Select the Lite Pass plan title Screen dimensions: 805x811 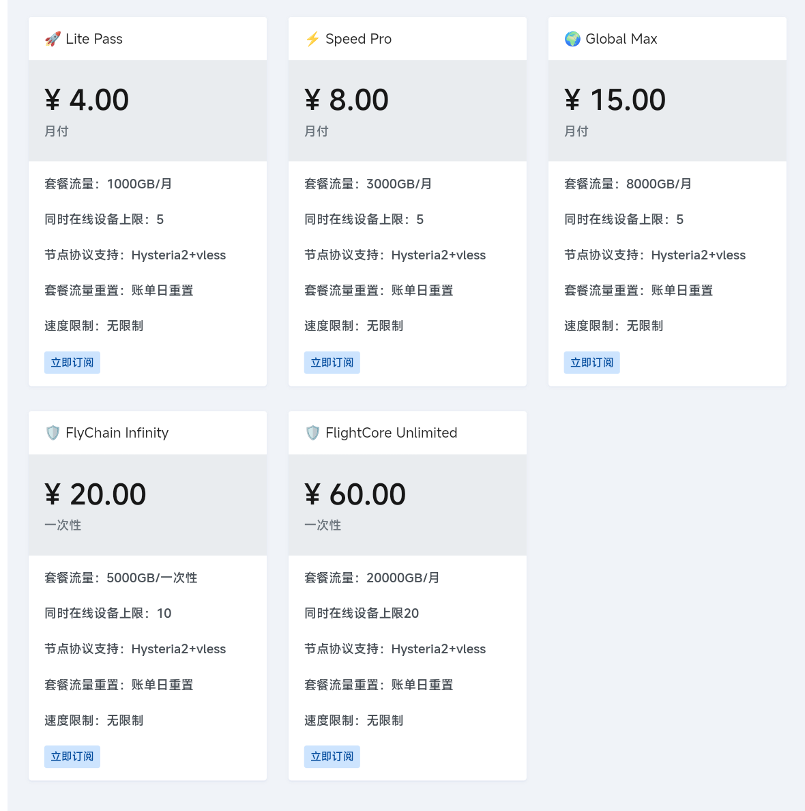(x=94, y=39)
